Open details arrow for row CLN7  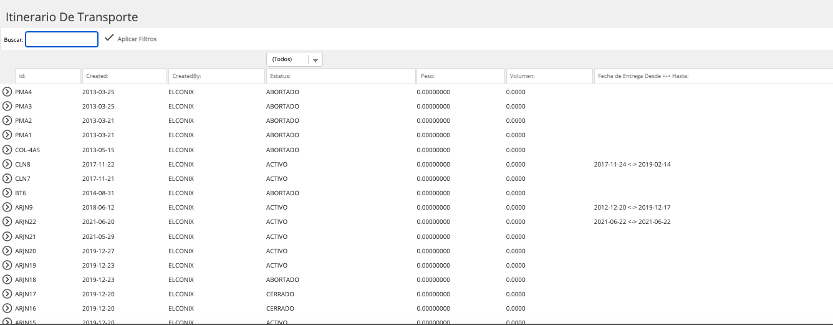pyautogui.click(x=7, y=178)
